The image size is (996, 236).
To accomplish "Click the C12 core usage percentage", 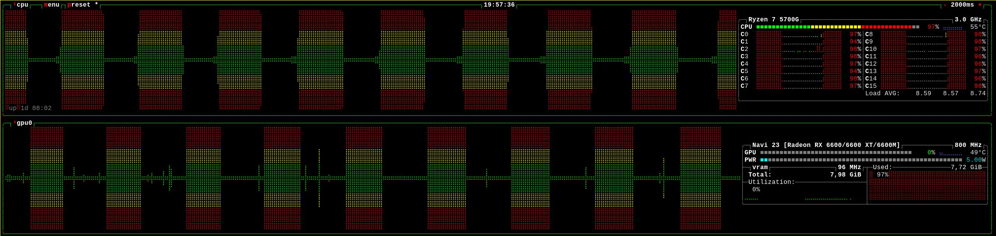I will pos(980,64).
